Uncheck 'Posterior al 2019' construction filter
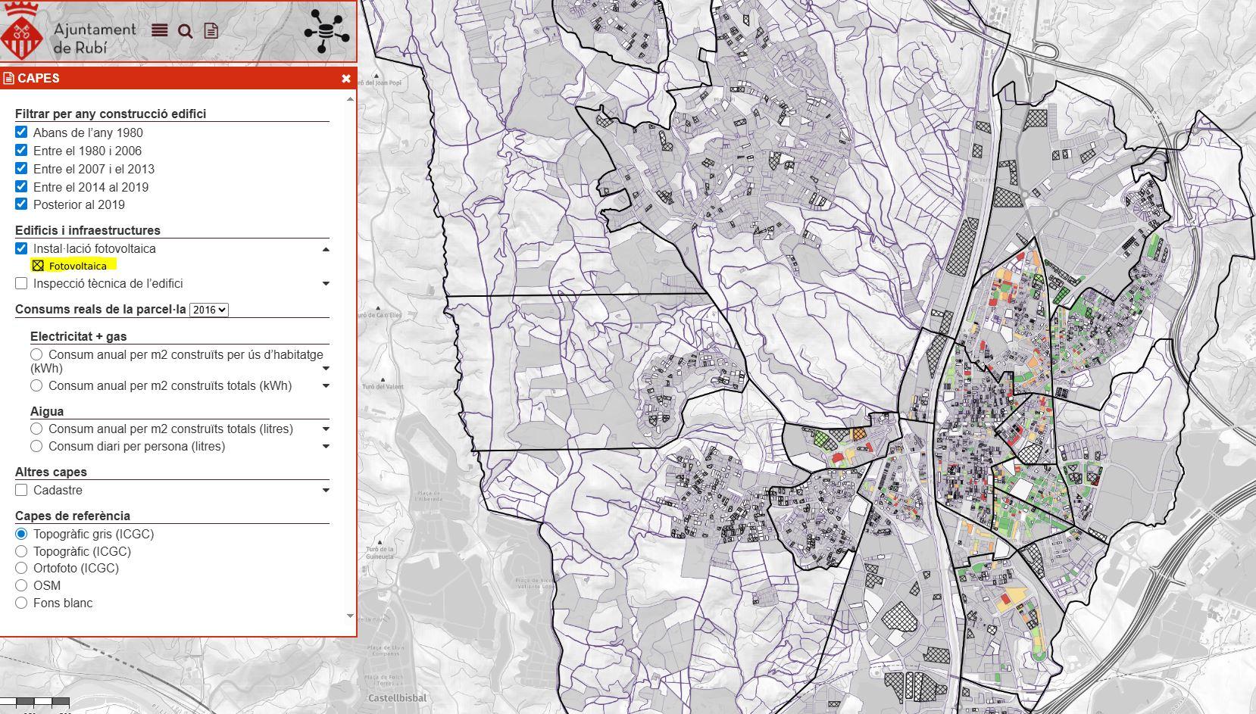This screenshot has height=714, width=1256. click(21, 204)
